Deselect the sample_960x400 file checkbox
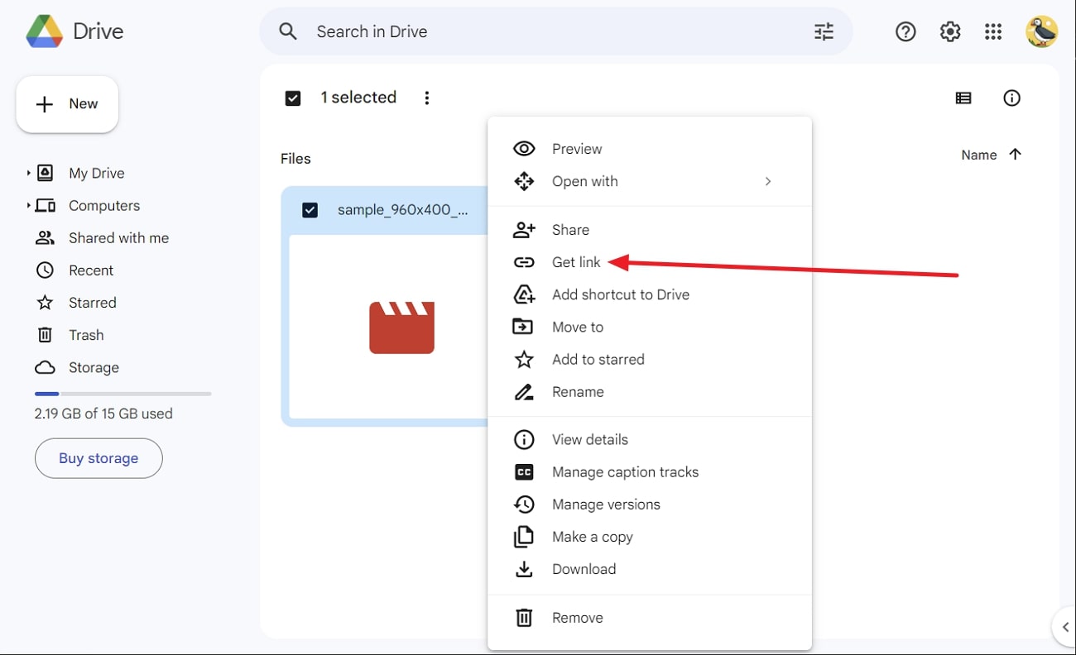The image size is (1076, 655). coord(310,210)
